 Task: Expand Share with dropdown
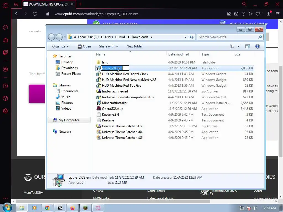108,46
